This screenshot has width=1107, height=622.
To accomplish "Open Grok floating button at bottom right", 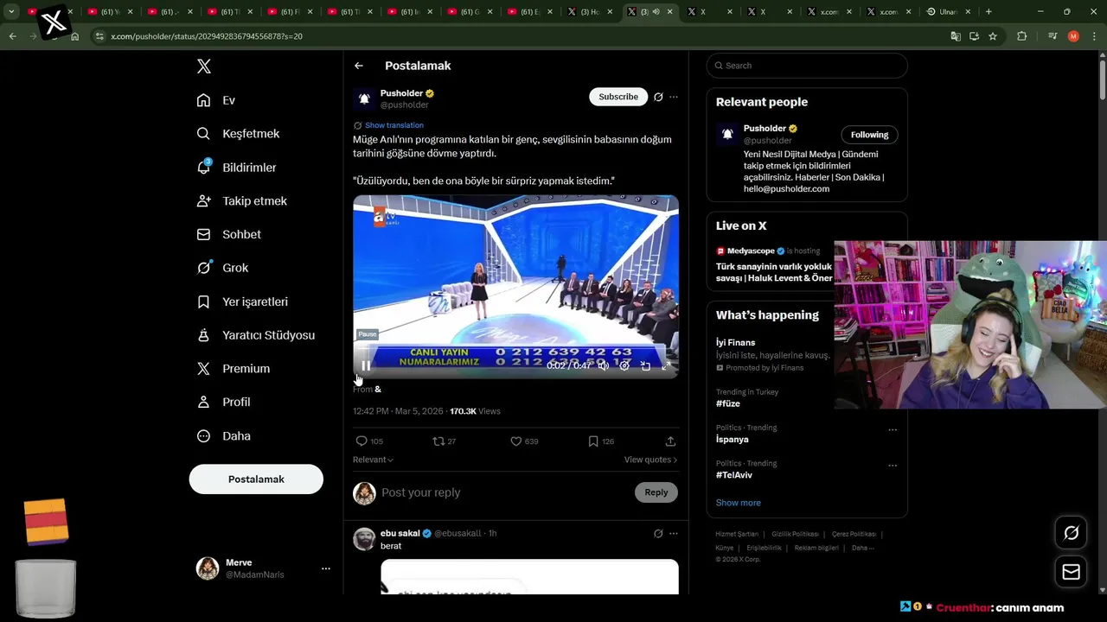I will click(x=1071, y=533).
